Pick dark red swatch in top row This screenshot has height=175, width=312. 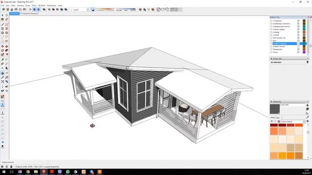[x=274, y=125]
